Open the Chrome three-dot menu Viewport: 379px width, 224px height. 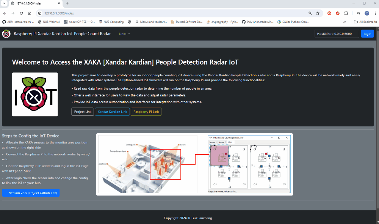[x=375, y=13]
